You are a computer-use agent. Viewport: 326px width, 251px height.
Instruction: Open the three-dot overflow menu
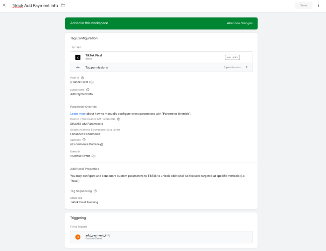pos(318,5)
